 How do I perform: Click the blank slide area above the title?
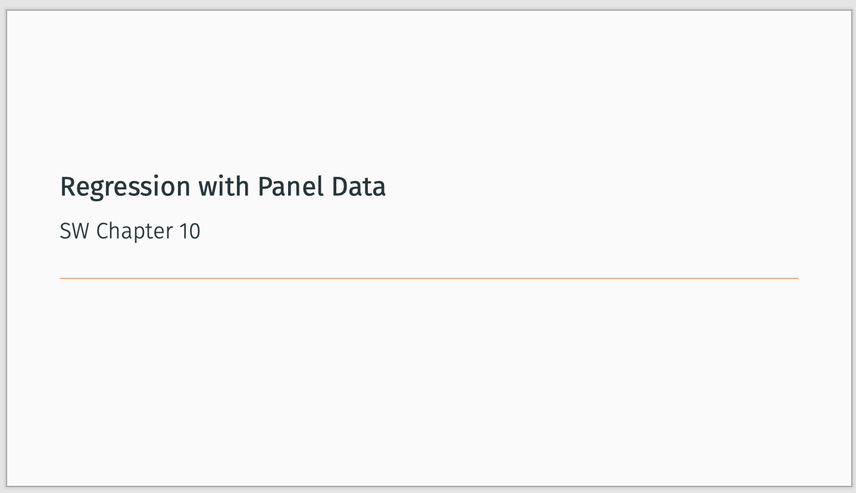click(429, 89)
